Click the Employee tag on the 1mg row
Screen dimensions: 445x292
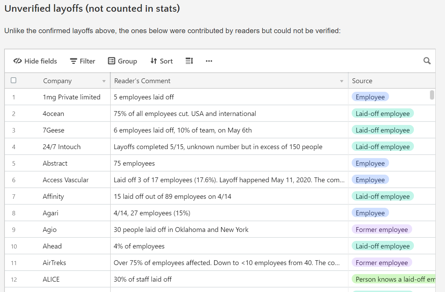(x=370, y=97)
